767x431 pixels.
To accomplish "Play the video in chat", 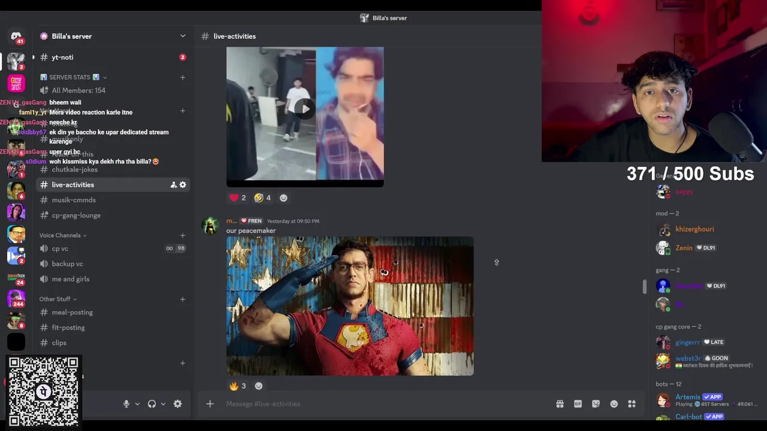I will pyautogui.click(x=305, y=109).
